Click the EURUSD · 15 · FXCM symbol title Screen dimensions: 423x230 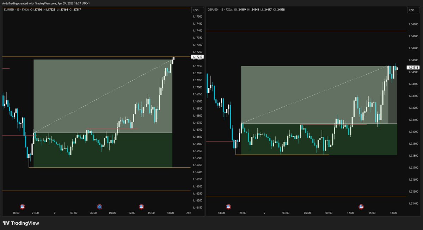(x=16, y=10)
